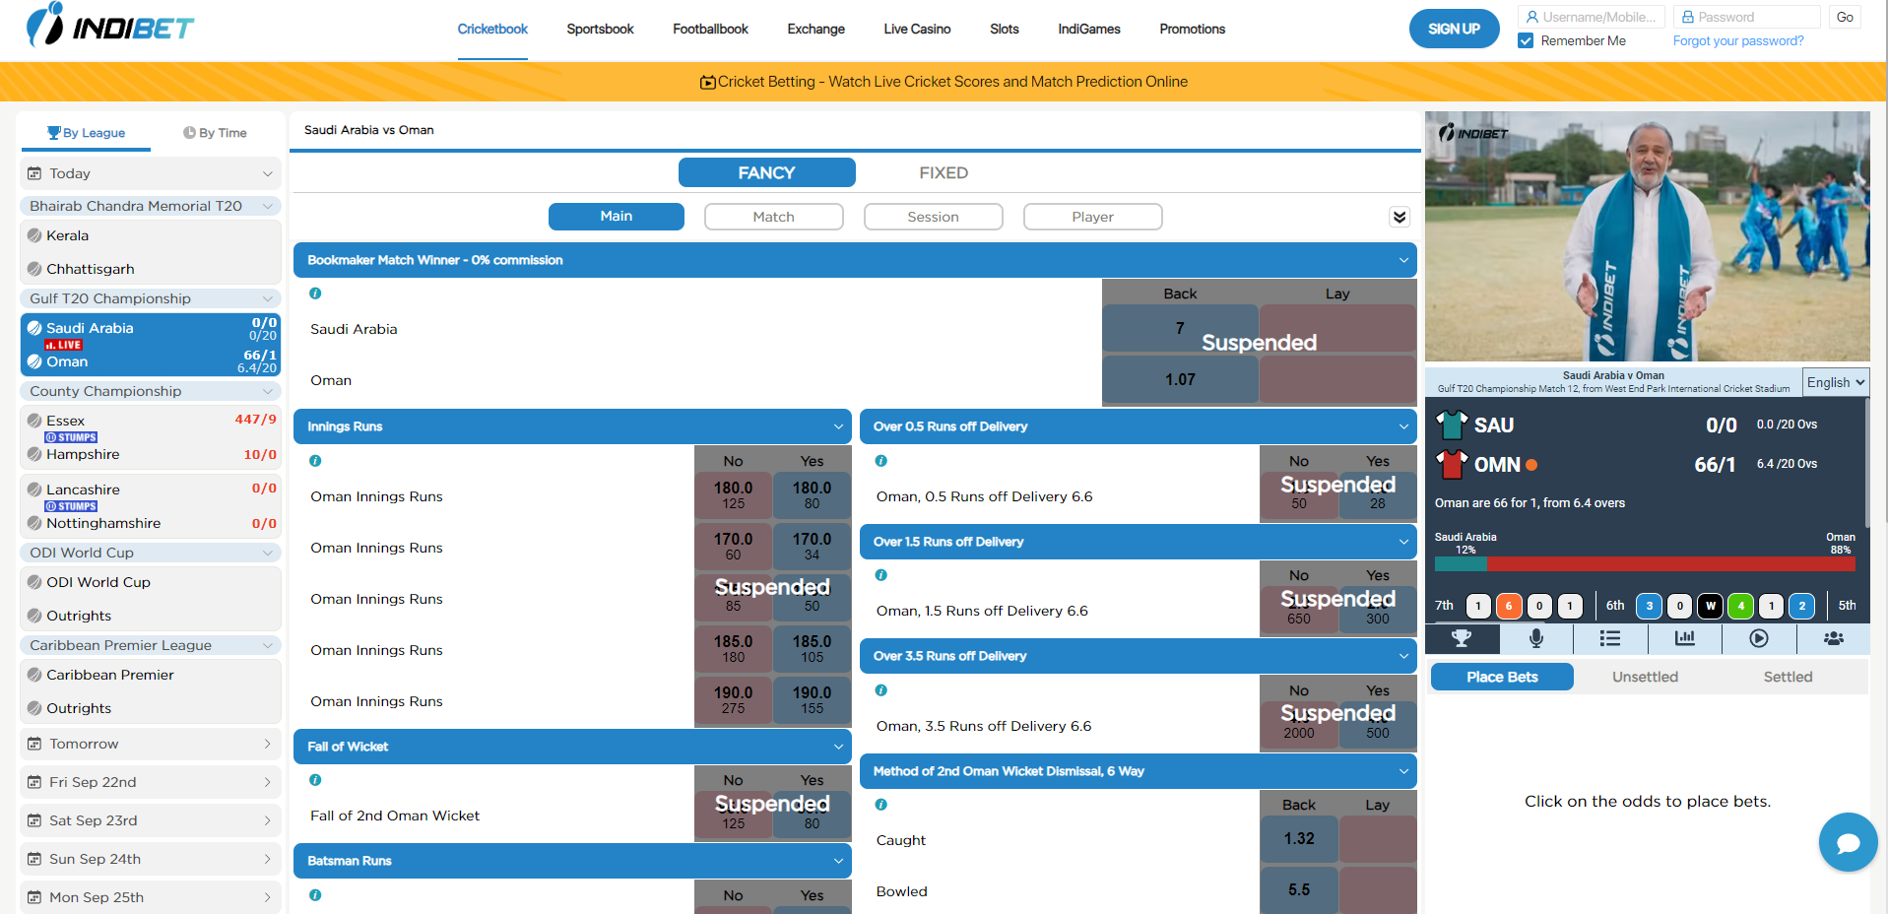The width and height of the screenshot is (1888, 914).
Task: Click the Today calendar icon
Action: coord(34,173)
